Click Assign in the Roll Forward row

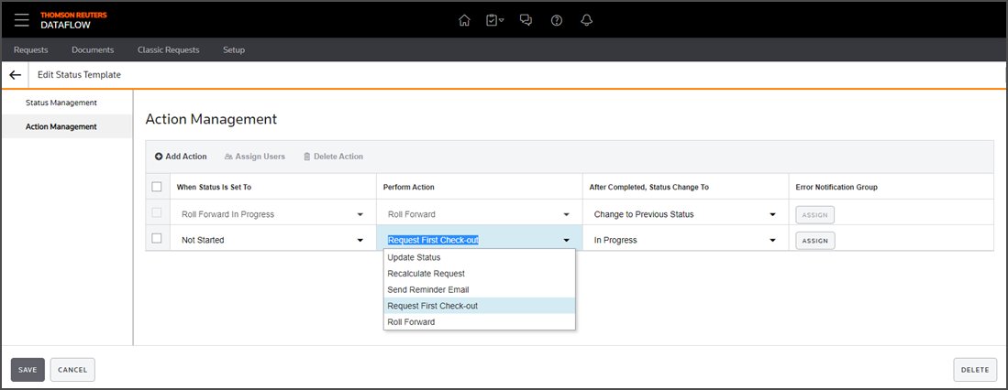[x=815, y=215]
